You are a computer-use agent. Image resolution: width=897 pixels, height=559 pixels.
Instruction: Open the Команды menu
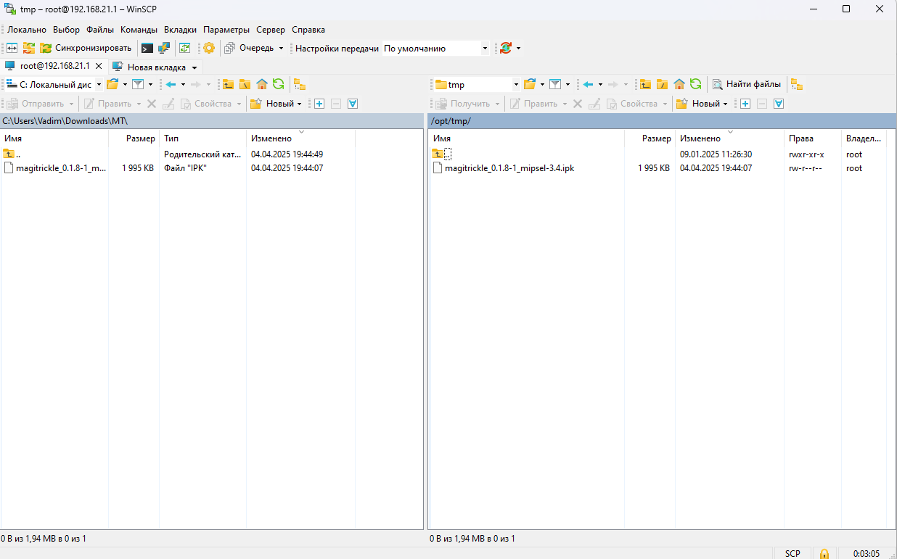point(139,30)
